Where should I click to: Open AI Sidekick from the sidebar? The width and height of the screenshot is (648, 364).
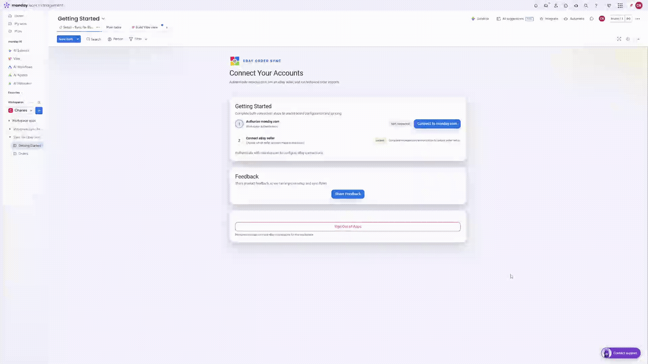coord(21,51)
